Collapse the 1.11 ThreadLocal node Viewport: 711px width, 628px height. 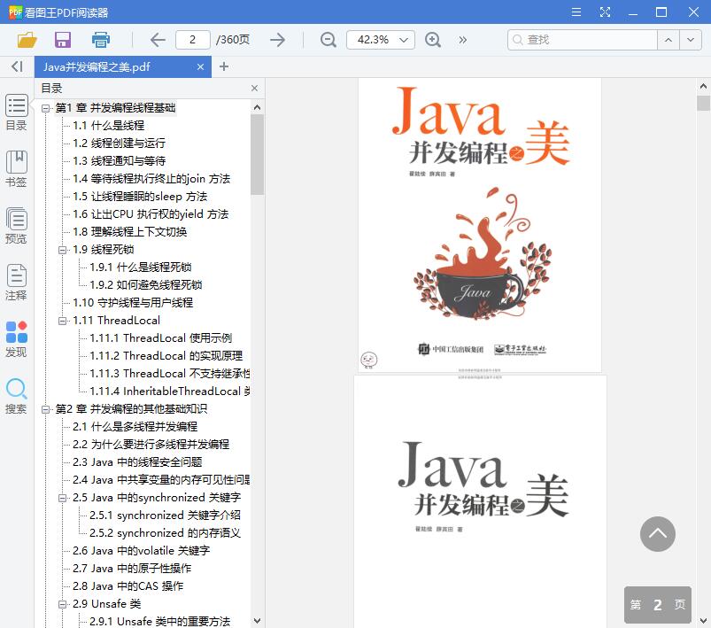62,321
